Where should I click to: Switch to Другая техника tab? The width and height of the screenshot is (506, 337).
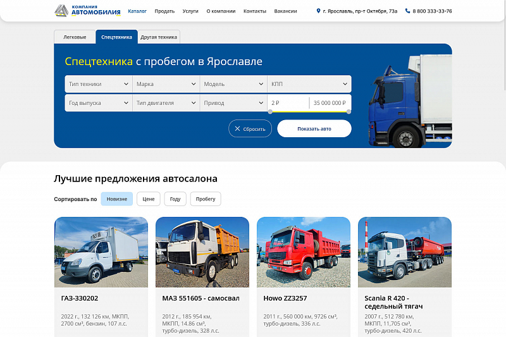159,37
